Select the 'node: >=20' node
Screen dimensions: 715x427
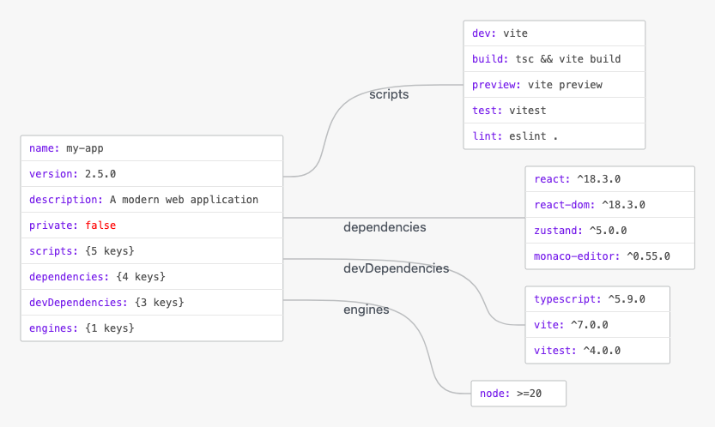pos(518,394)
